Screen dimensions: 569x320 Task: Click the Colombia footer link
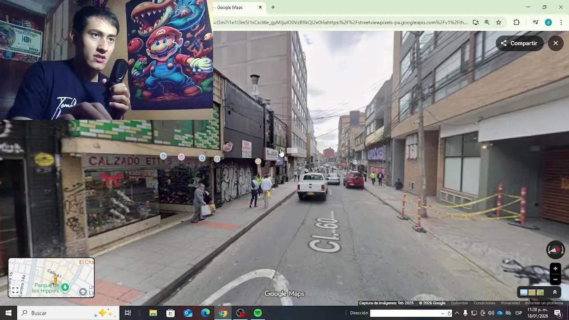(x=459, y=303)
